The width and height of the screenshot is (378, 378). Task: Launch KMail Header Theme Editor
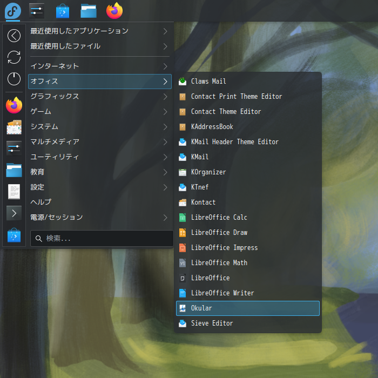pyautogui.click(x=248, y=141)
